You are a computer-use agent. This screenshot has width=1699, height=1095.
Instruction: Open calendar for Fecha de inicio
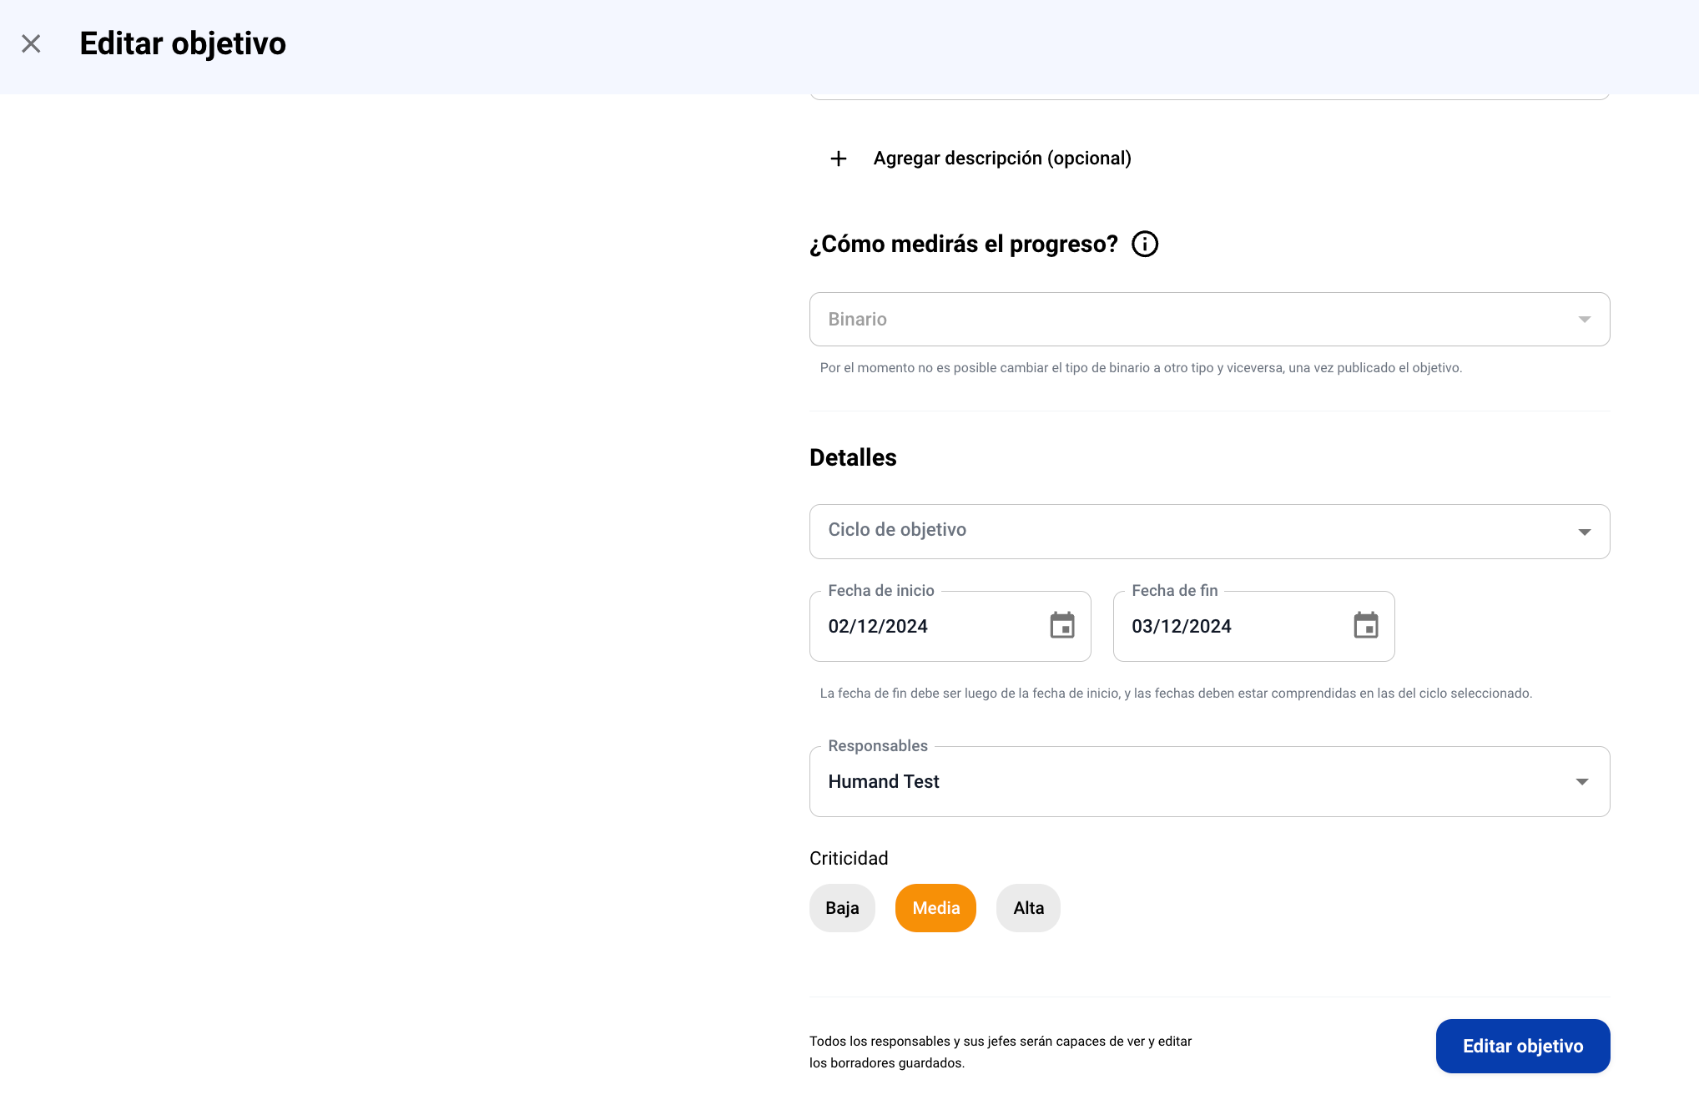click(1062, 625)
